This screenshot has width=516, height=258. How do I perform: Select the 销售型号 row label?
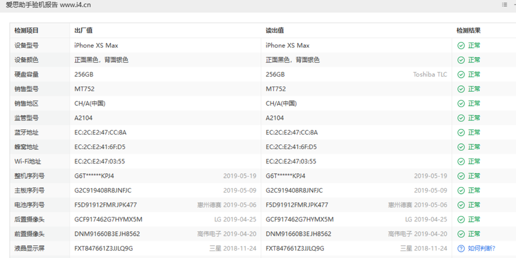[x=26, y=89]
